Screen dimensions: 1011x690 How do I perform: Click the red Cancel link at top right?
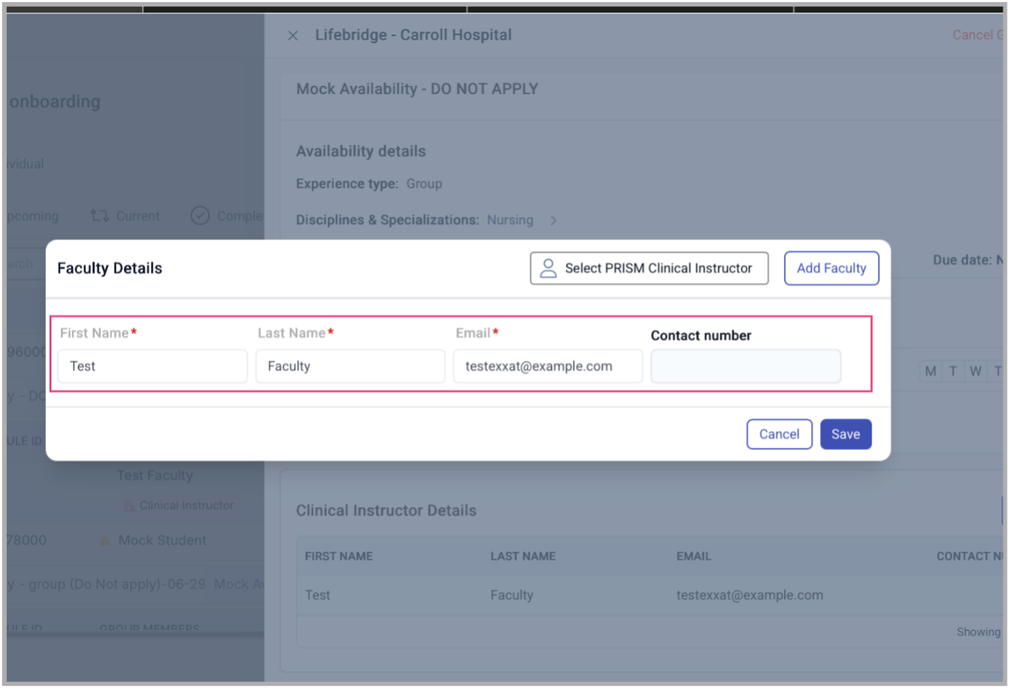pyautogui.click(x=975, y=35)
